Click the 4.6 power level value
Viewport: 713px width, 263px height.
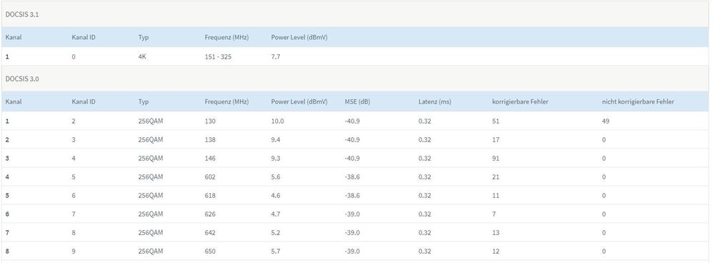[276, 196]
